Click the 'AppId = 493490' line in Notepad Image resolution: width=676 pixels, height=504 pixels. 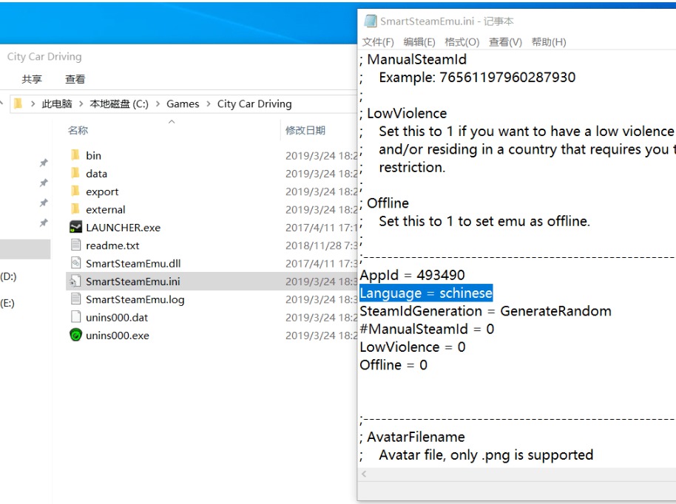click(412, 275)
